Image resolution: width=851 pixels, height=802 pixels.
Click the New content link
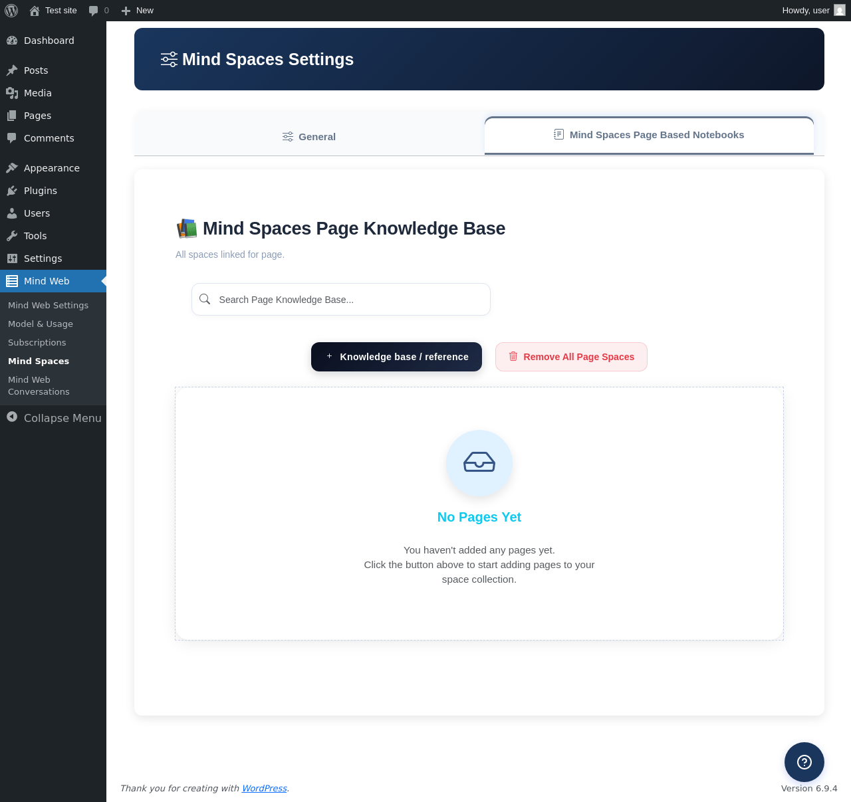click(138, 11)
